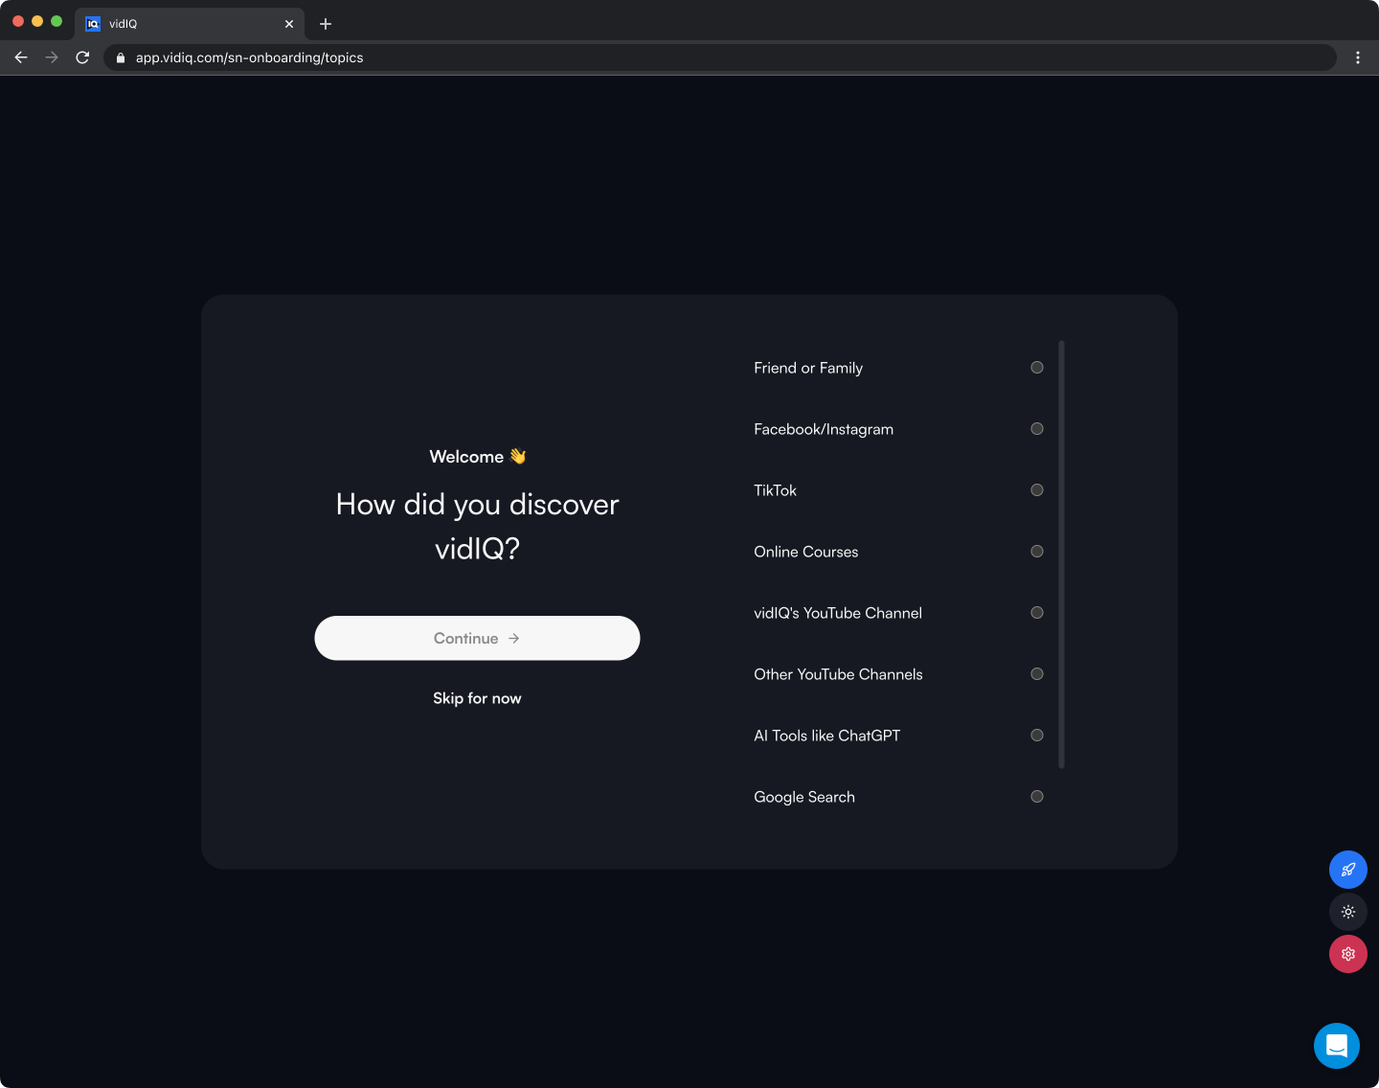Image resolution: width=1379 pixels, height=1088 pixels.
Task: Pick the Online Courses option
Action: [1036, 552]
